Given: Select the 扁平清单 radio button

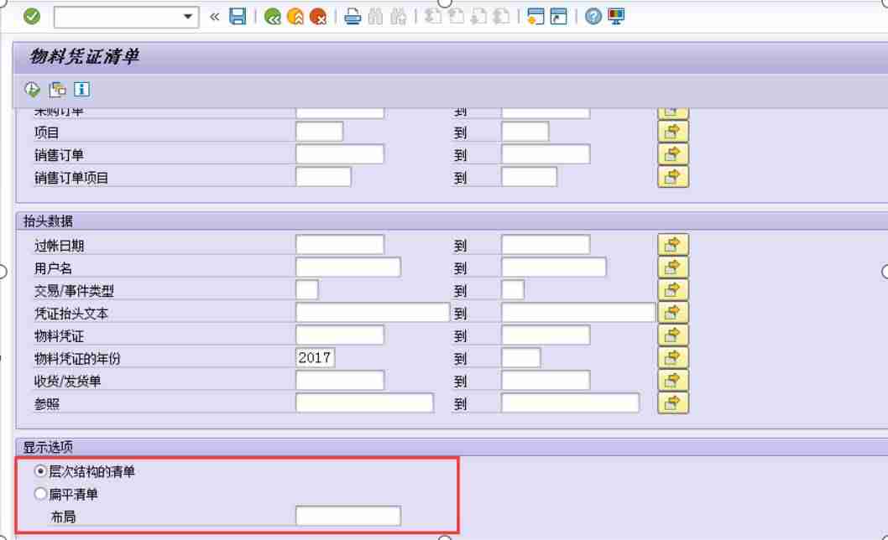Looking at the screenshot, I should [x=40, y=494].
